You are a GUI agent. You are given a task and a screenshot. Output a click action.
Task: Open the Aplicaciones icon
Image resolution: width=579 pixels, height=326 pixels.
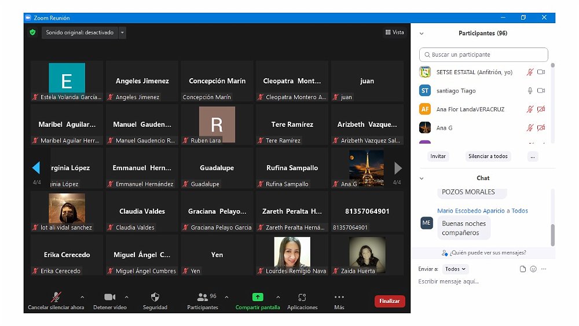coord(302,297)
